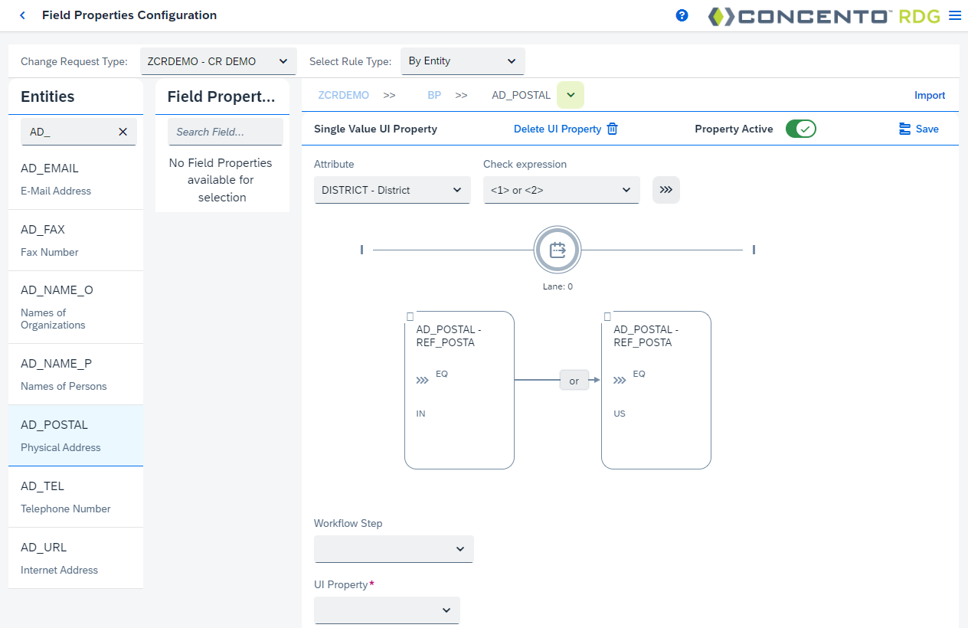Select the AD_EMAIL entity
The image size is (968, 628).
(76, 179)
